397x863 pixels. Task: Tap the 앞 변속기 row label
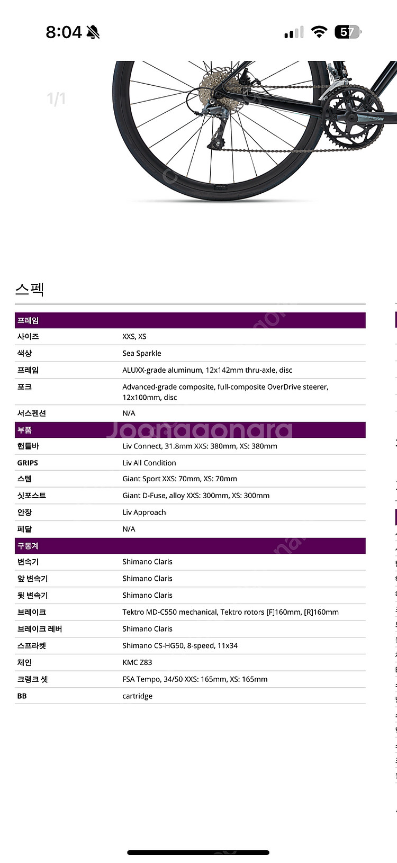click(32, 579)
